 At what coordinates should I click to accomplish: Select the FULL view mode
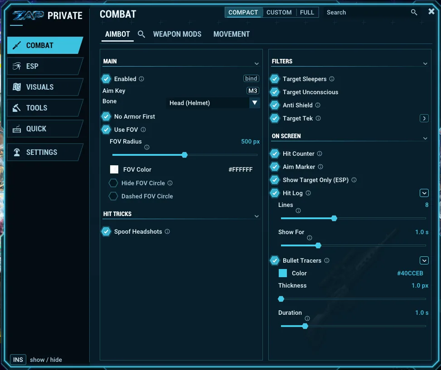pos(307,12)
